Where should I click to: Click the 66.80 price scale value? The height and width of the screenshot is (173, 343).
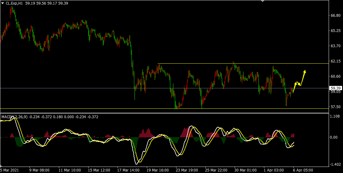335,16
